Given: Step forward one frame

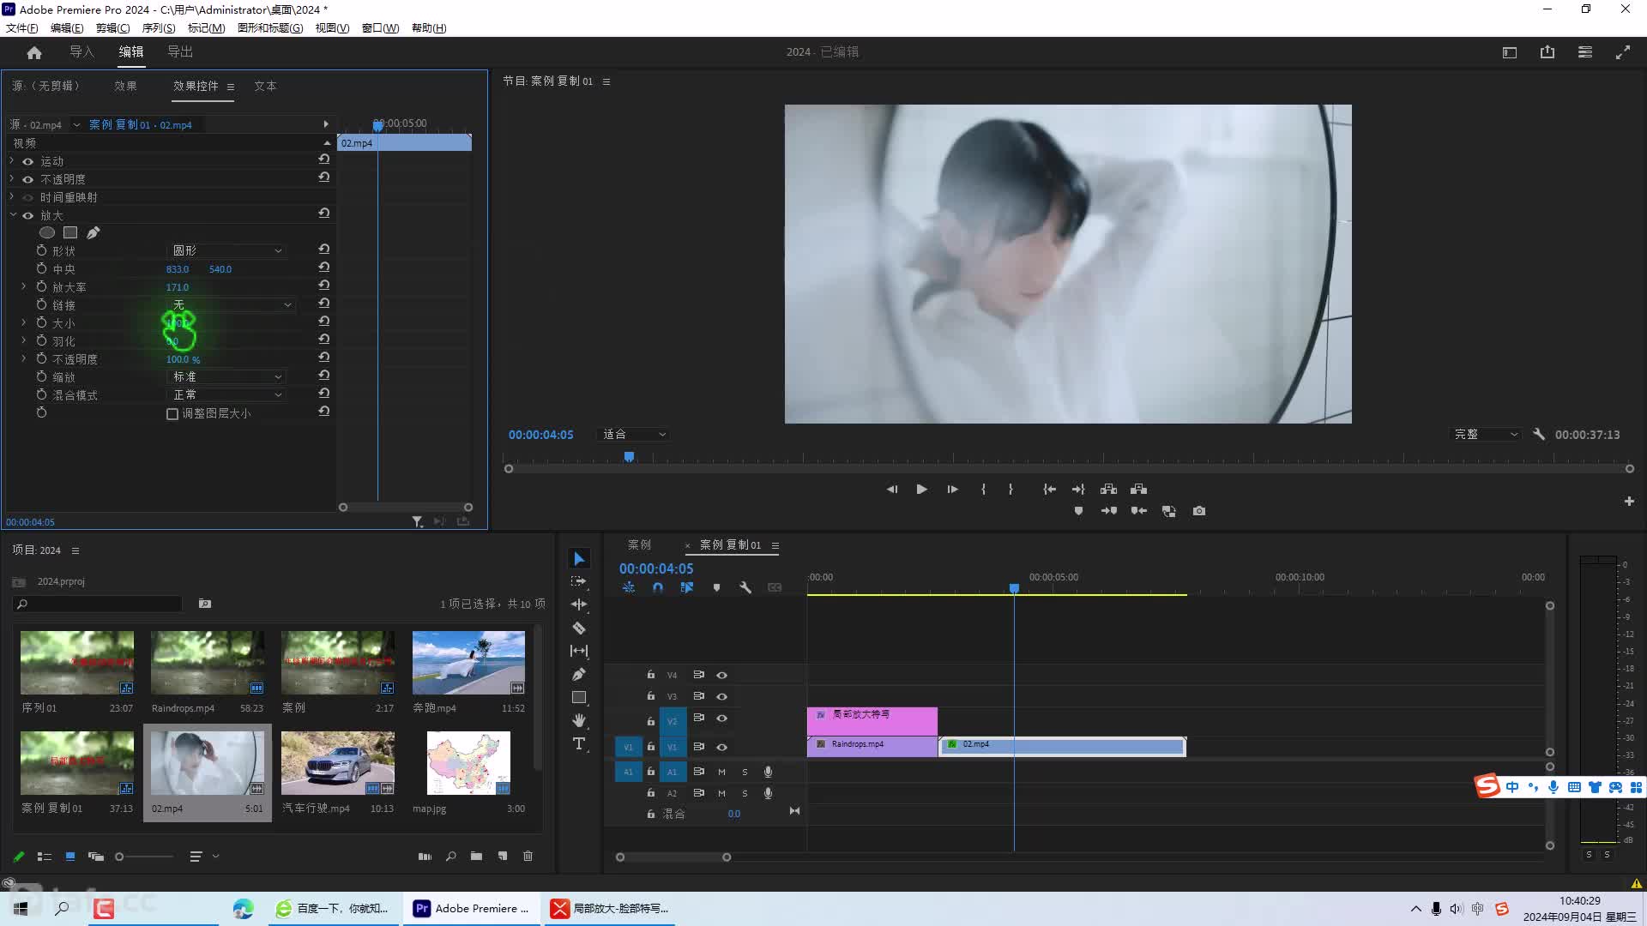Looking at the screenshot, I should pos(952,490).
